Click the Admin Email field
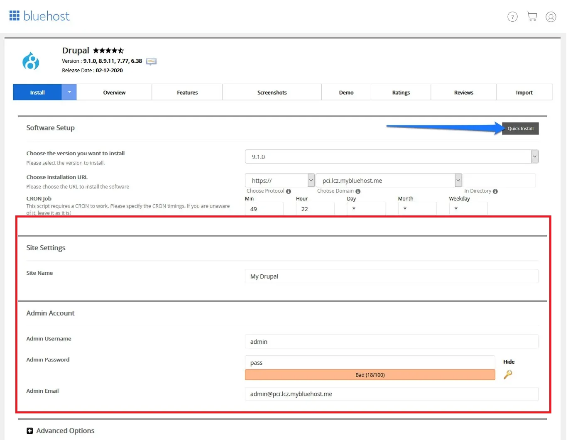568x440 pixels. pyautogui.click(x=392, y=394)
